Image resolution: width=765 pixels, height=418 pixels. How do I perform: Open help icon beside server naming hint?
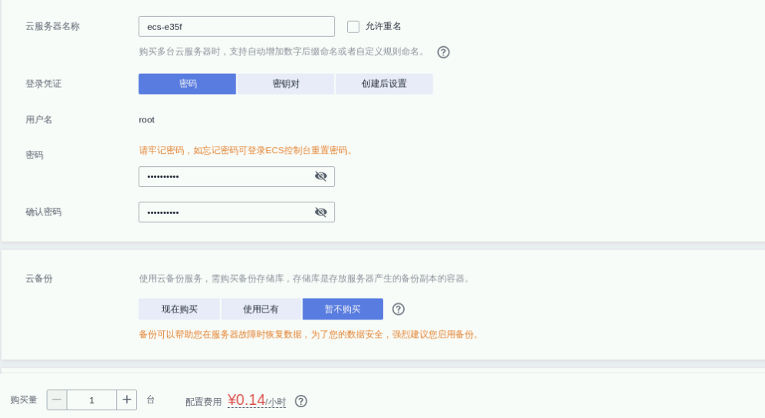pyautogui.click(x=443, y=52)
